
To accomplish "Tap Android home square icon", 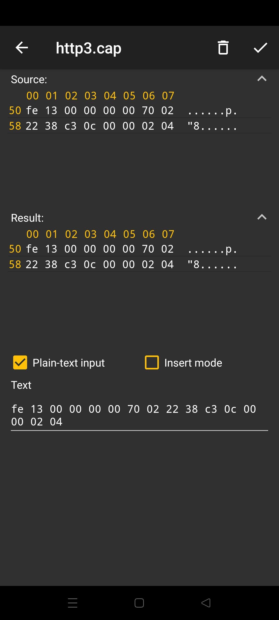I will coord(139,603).
